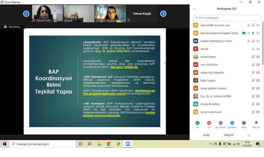Toggle microphone for Alivasfi in participants list

[x=253, y=49]
